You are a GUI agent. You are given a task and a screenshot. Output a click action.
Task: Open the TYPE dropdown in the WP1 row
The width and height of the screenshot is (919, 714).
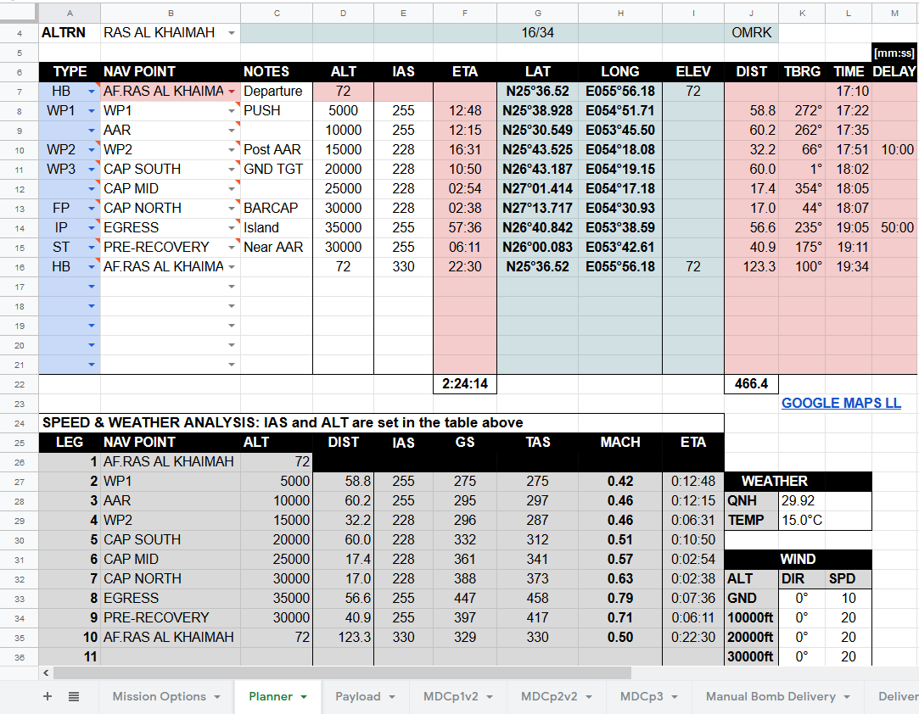92,111
